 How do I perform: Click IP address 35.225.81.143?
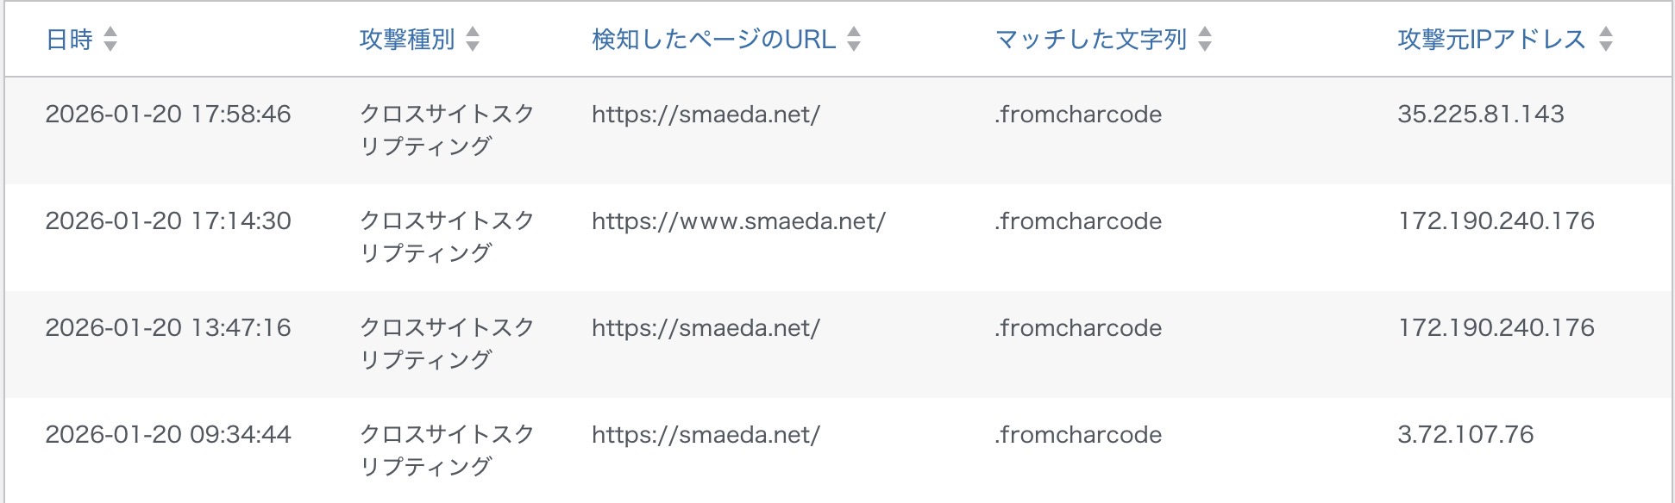[x=1480, y=115]
